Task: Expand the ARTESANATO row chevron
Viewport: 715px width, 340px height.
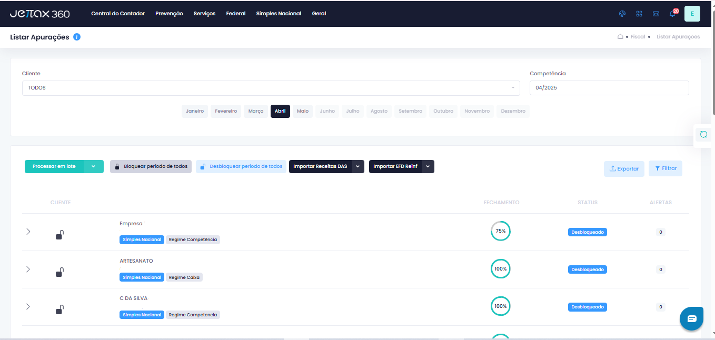Action: (x=28, y=269)
